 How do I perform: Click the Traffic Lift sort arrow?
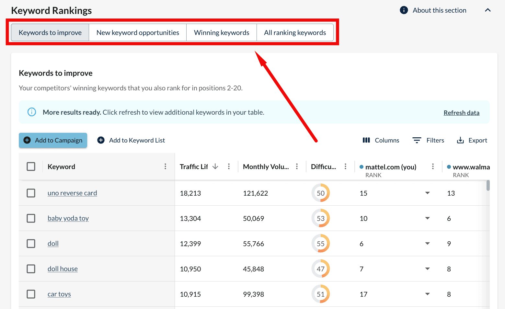click(x=215, y=166)
